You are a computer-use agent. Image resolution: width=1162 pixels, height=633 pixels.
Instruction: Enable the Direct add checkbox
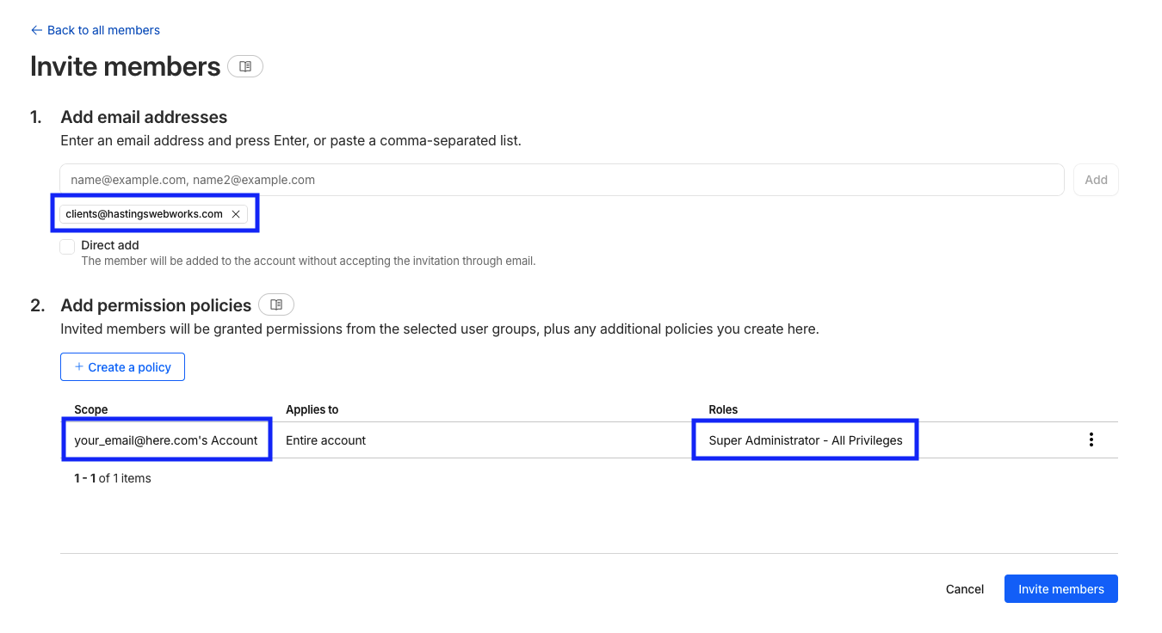click(67, 247)
